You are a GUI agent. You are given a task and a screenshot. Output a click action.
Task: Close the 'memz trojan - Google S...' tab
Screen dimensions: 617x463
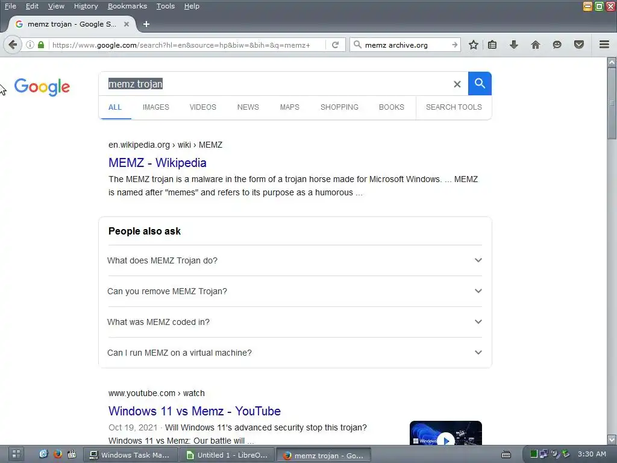127,24
